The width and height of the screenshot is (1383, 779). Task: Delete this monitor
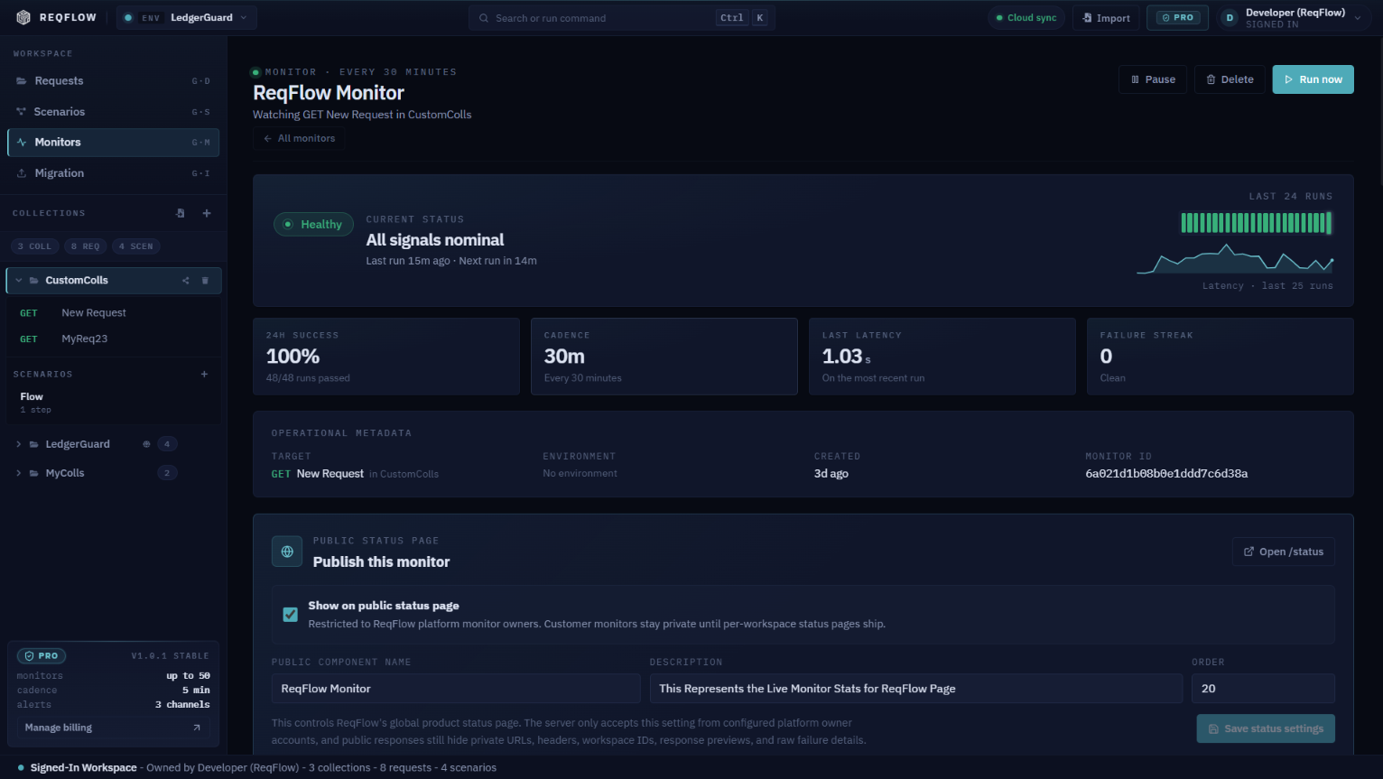pos(1230,79)
